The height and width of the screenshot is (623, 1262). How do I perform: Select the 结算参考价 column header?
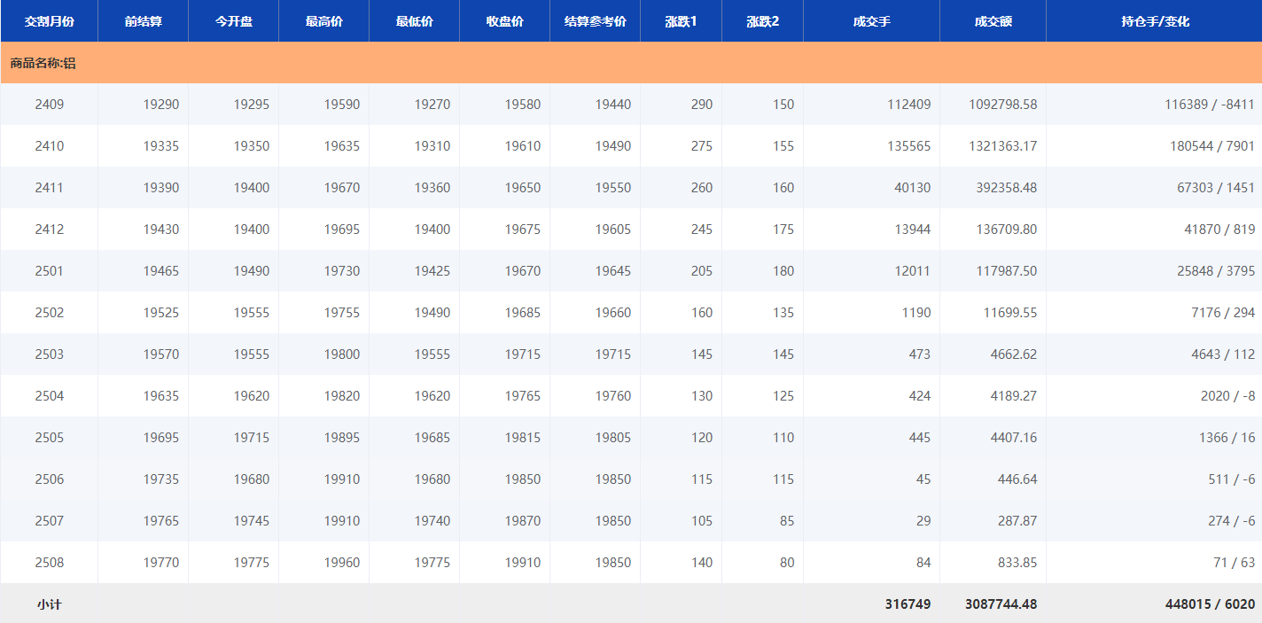coord(595,21)
